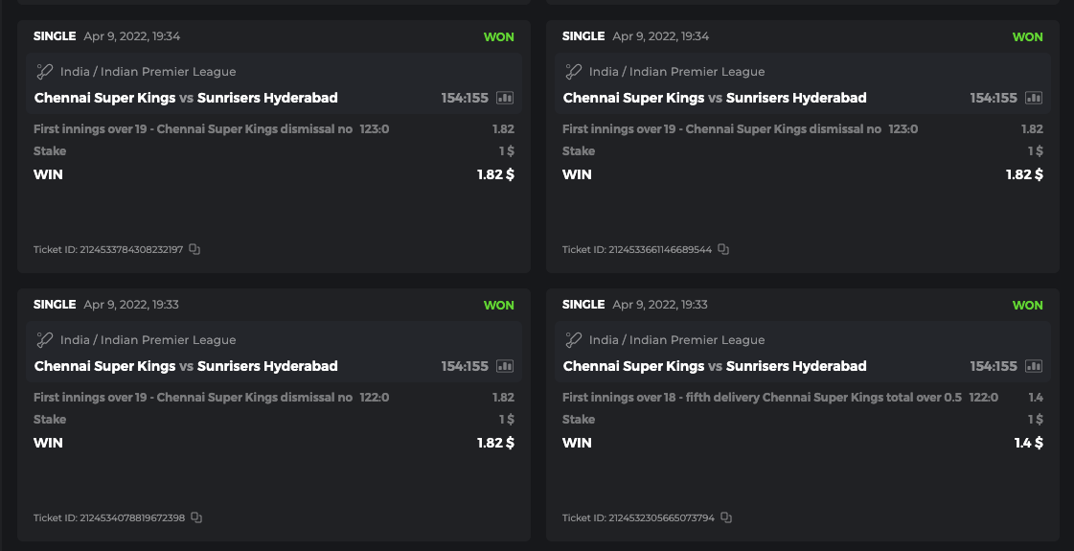Copy ticket ID ending in 232197
The width and height of the screenshot is (1074, 551).
194,249
